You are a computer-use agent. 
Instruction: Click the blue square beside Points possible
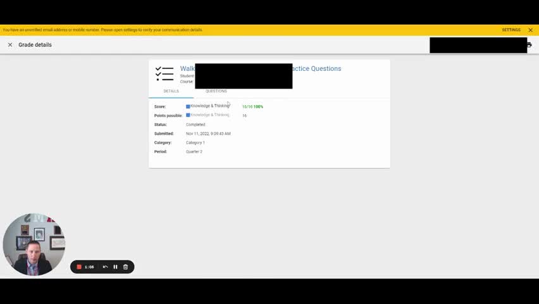point(188,115)
